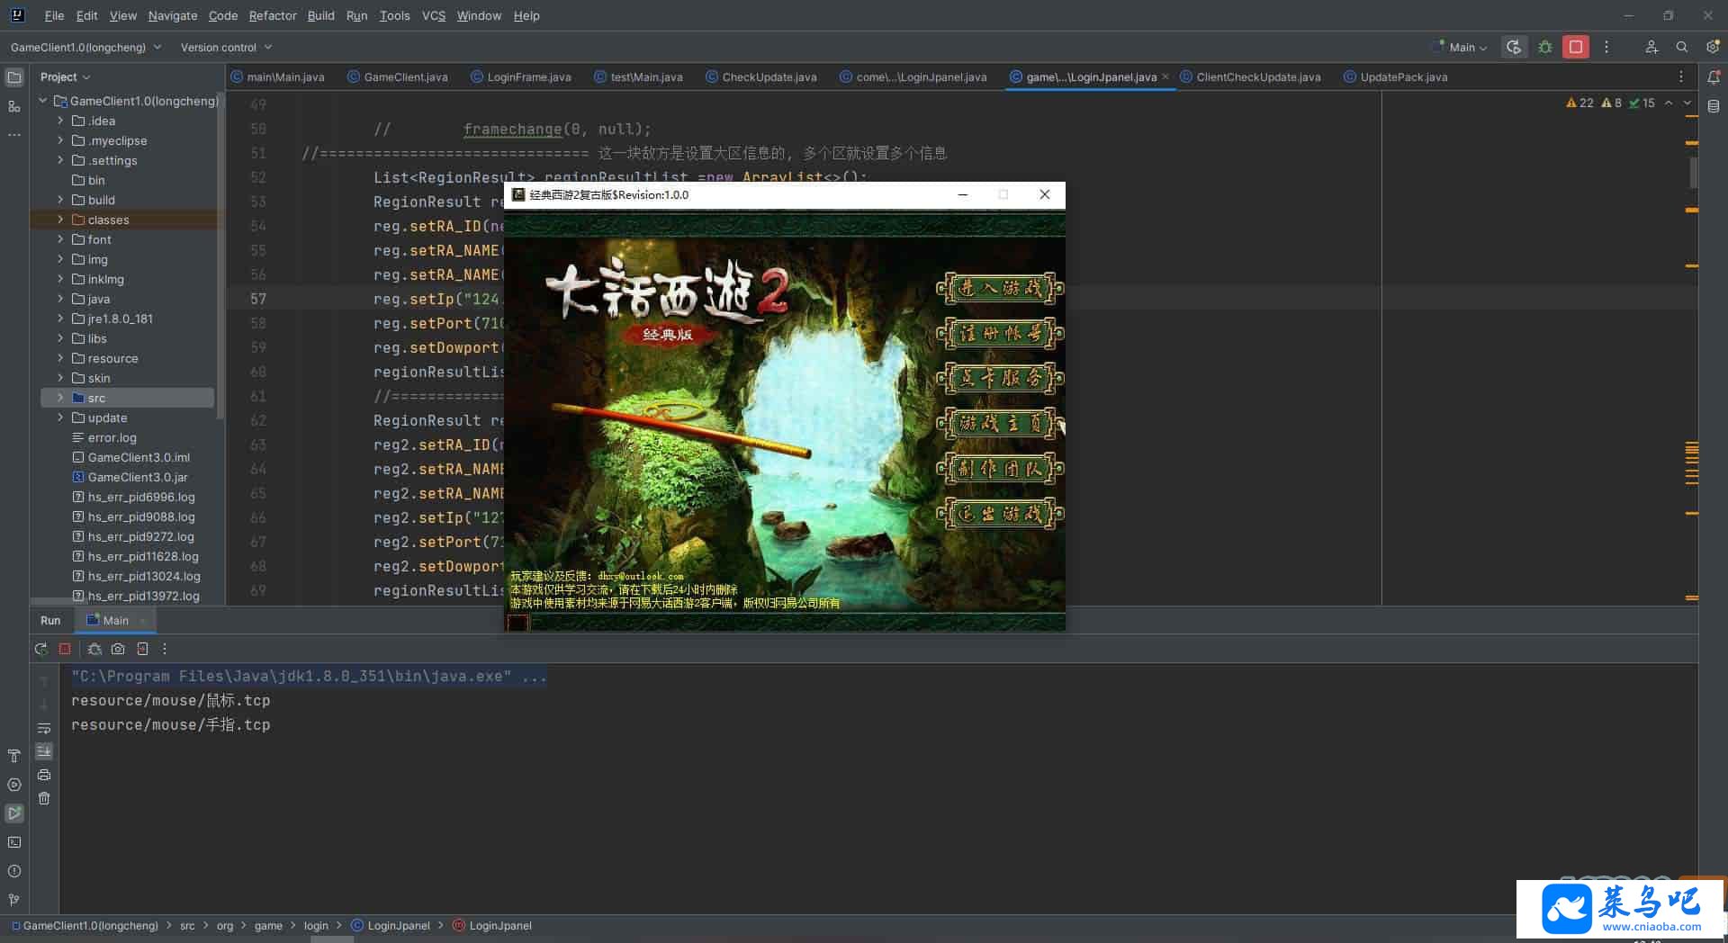Toggle scroll to end in console
Viewport: 1728px width, 943px height.
[x=44, y=751]
